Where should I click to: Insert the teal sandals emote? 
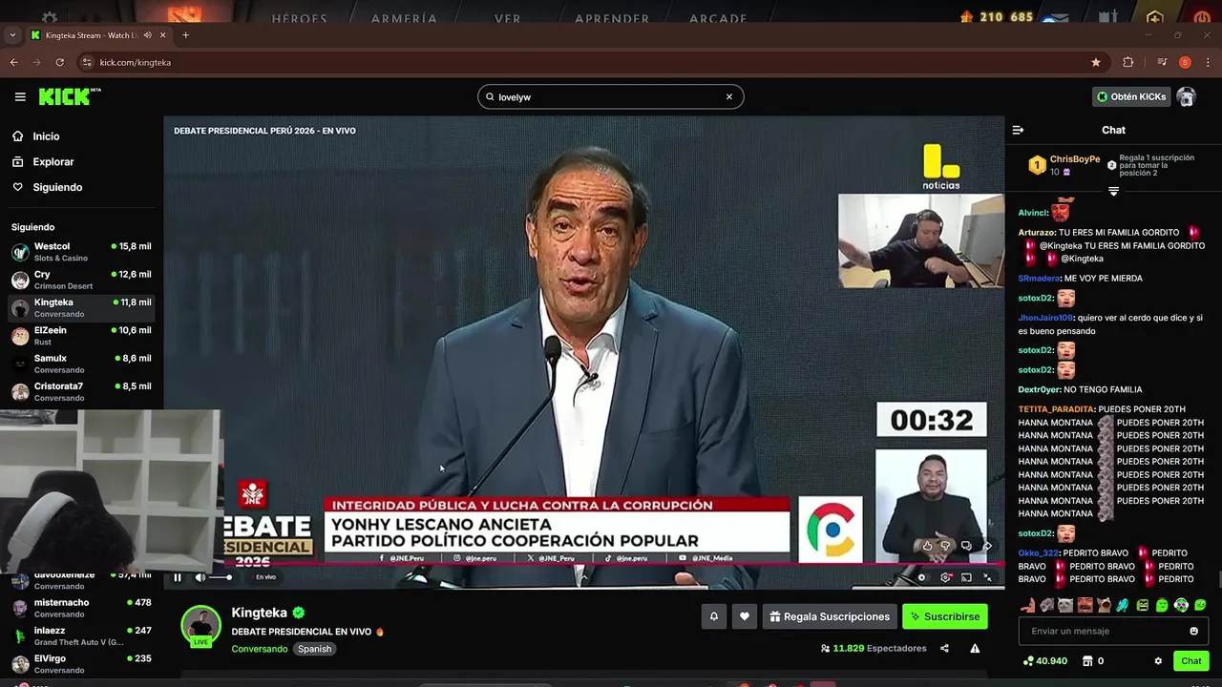pos(1124,605)
